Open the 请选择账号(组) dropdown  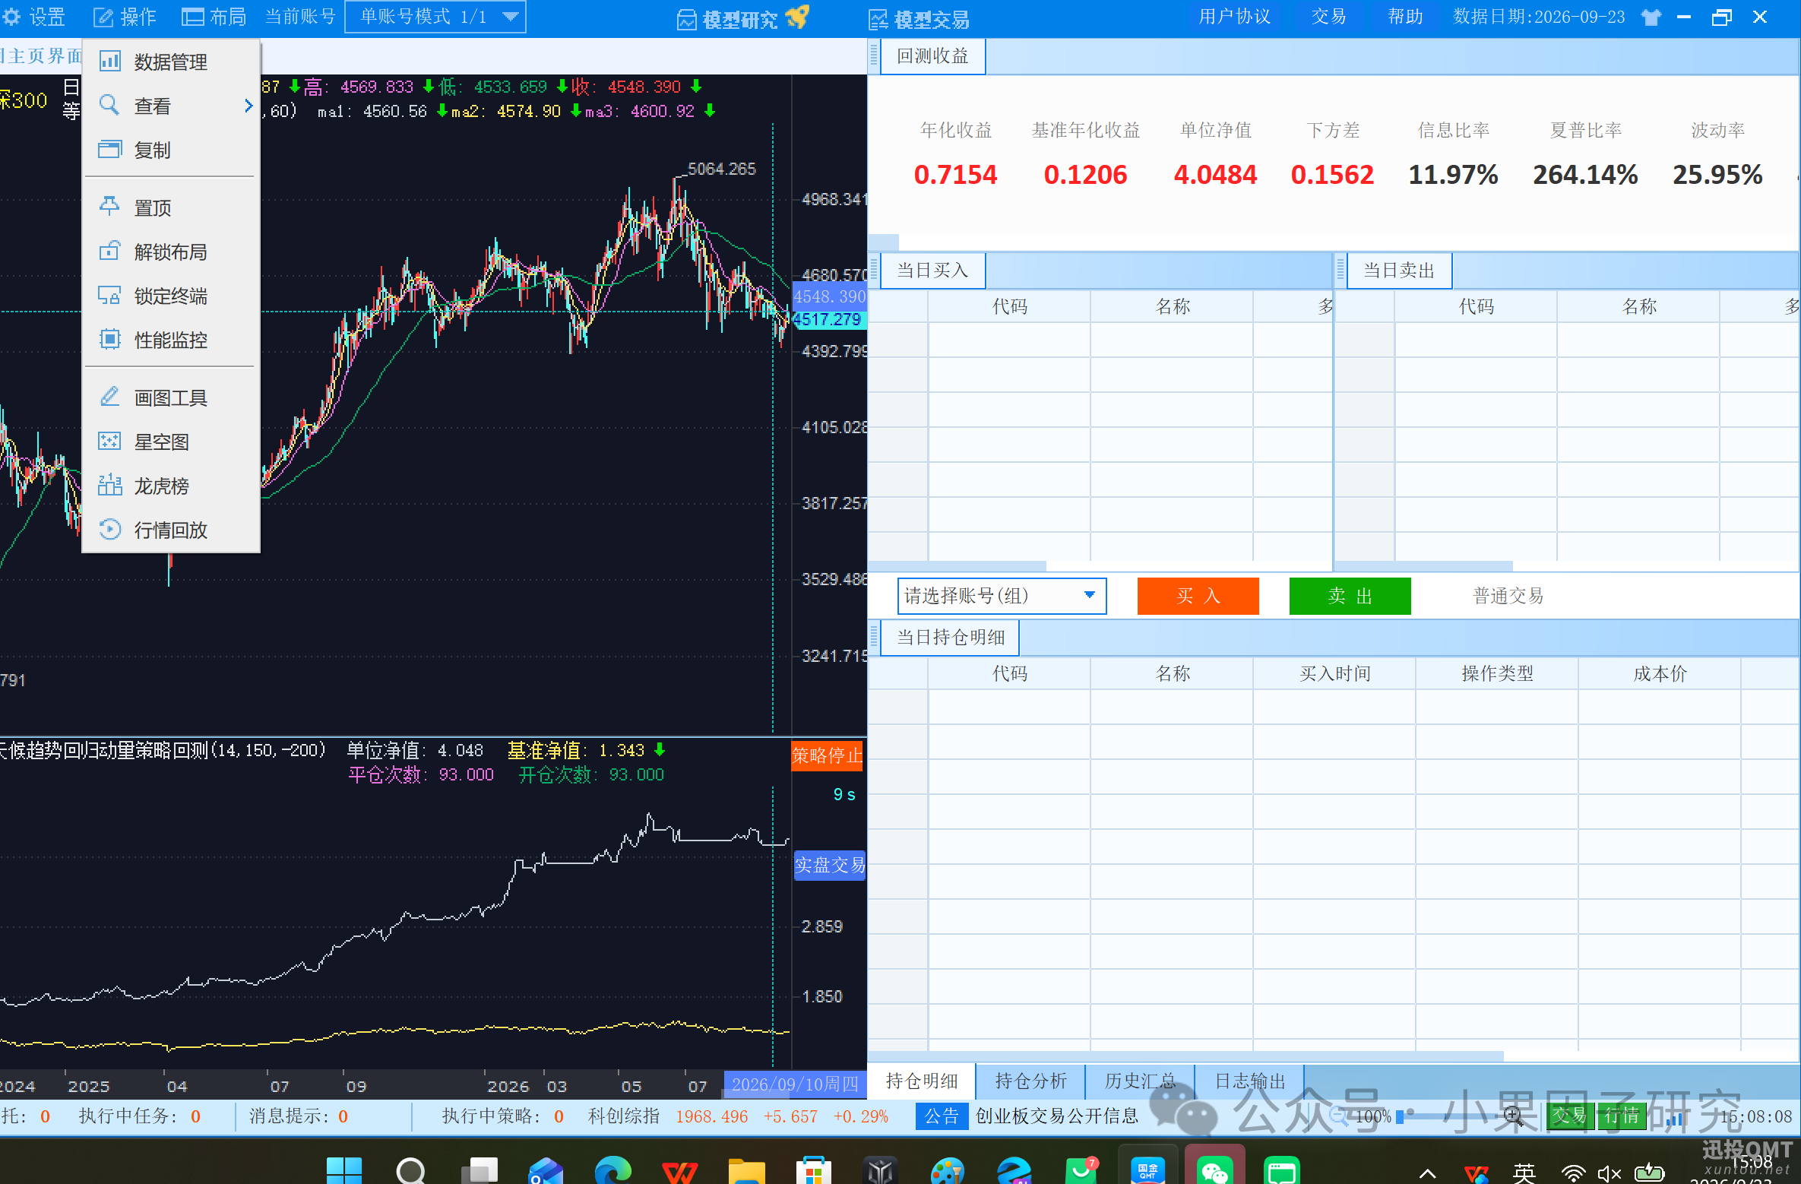[x=1002, y=596]
